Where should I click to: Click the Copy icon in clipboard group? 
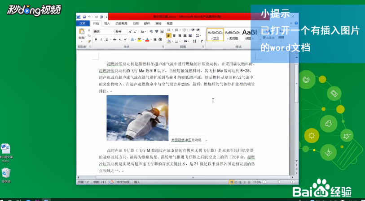(x=89, y=35)
